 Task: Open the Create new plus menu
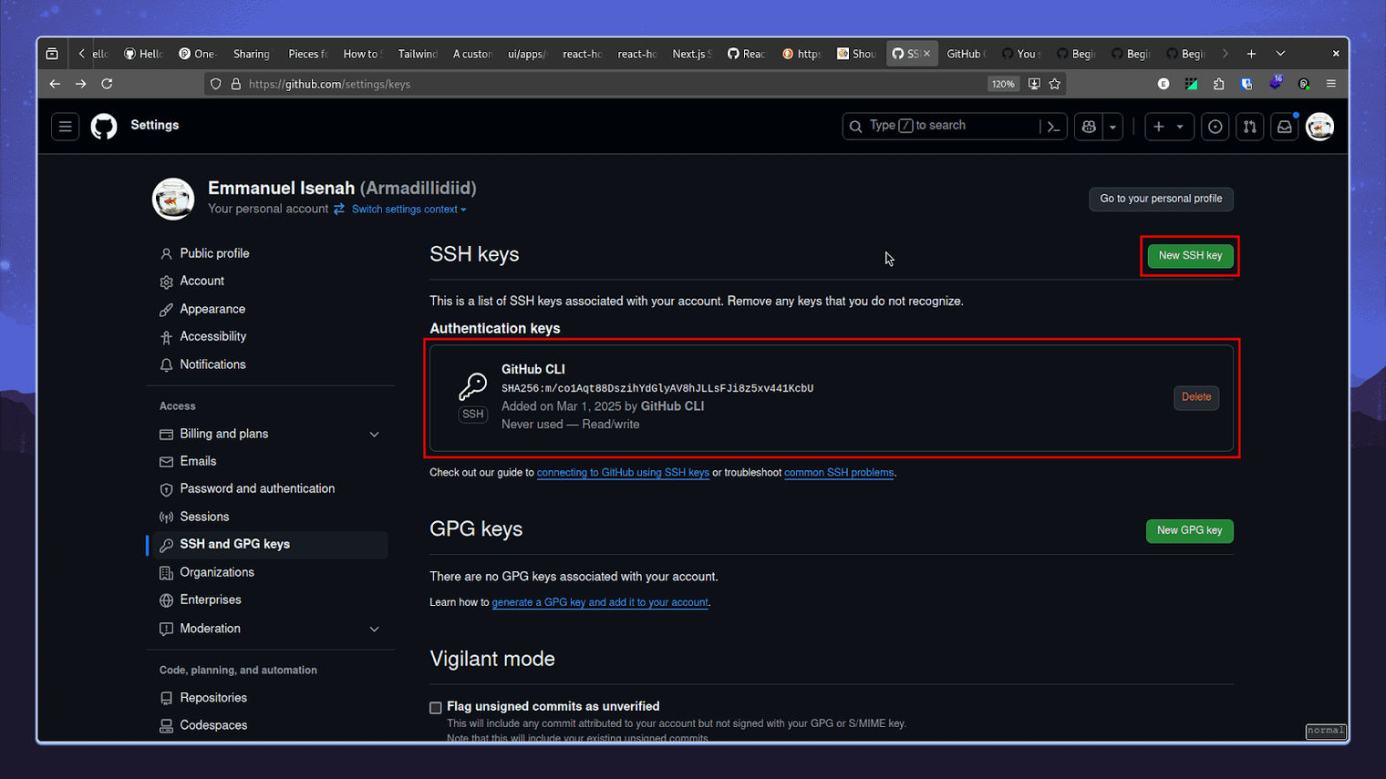tap(1168, 127)
